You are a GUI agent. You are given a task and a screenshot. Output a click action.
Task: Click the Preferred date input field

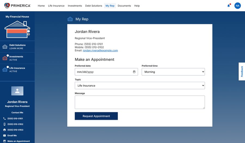(106, 72)
